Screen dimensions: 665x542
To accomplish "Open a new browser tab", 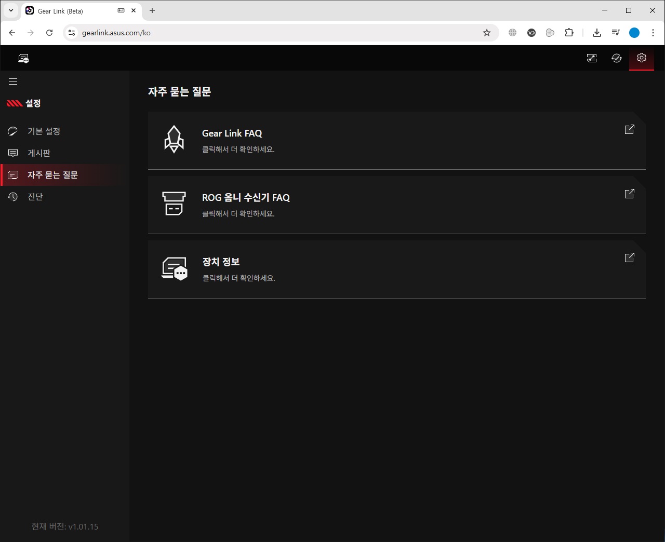I will click(152, 10).
